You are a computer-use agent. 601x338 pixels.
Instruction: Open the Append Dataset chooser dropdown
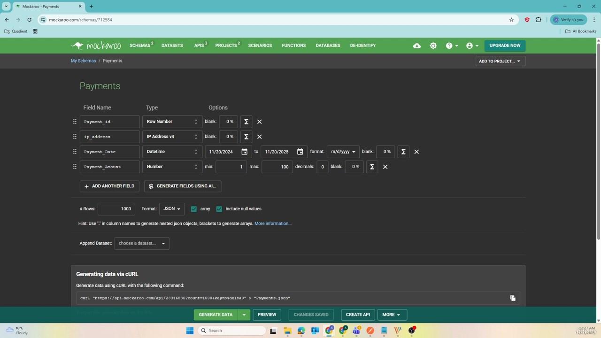142,243
